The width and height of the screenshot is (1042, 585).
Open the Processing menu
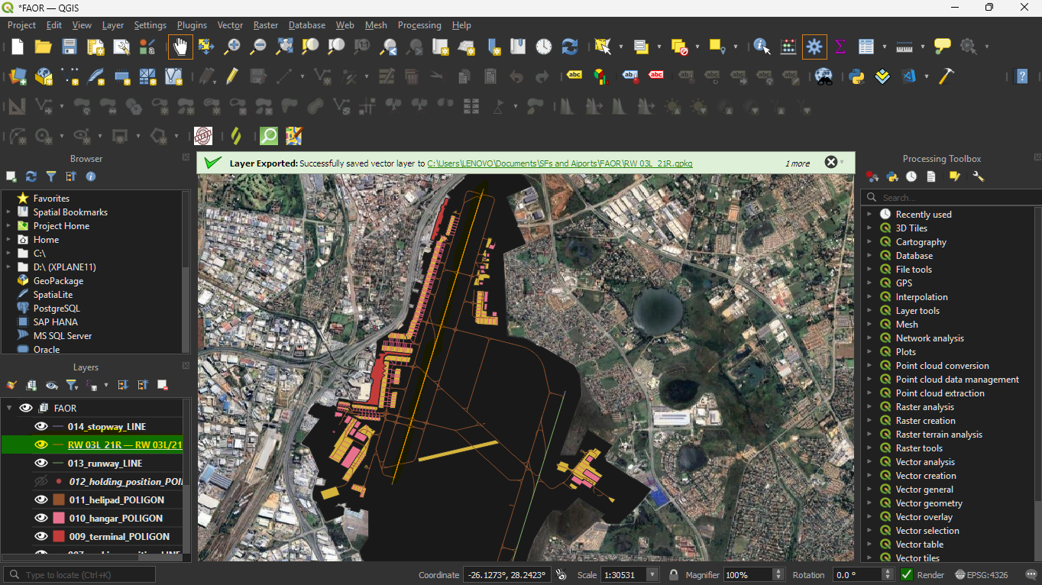419,25
